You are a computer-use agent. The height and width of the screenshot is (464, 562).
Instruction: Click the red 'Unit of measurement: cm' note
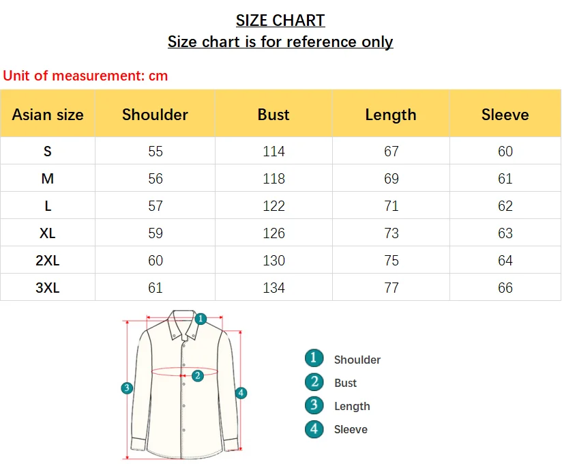pos(85,76)
